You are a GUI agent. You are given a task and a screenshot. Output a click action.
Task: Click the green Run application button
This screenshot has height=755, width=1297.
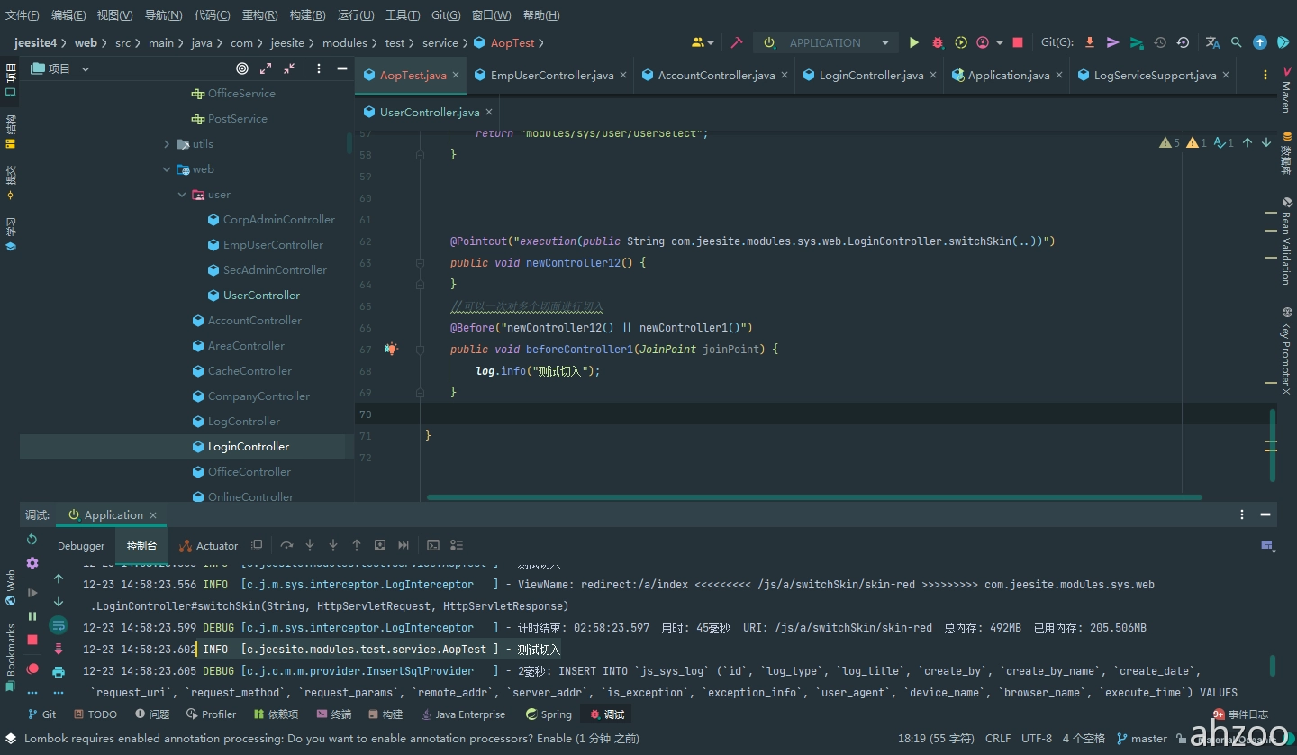(x=914, y=42)
